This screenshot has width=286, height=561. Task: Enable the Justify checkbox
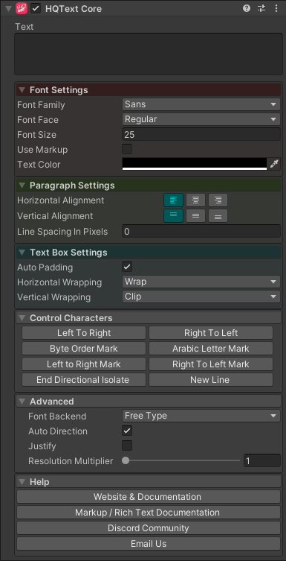[127, 446]
